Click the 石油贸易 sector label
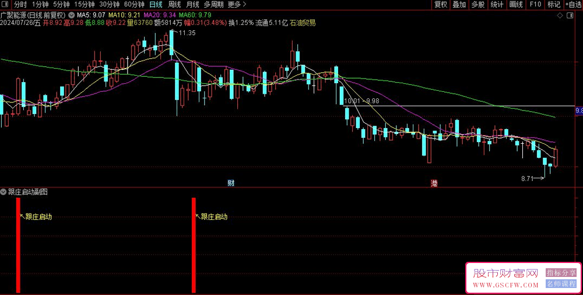 point(303,23)
